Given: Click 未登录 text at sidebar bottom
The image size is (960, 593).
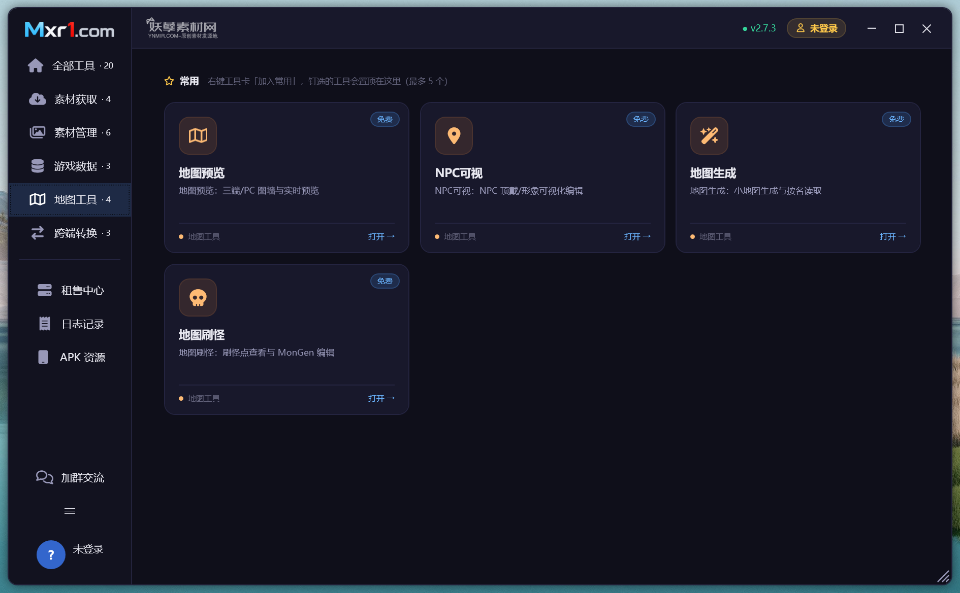Looking at the screenshot, I should pos(88,549).
